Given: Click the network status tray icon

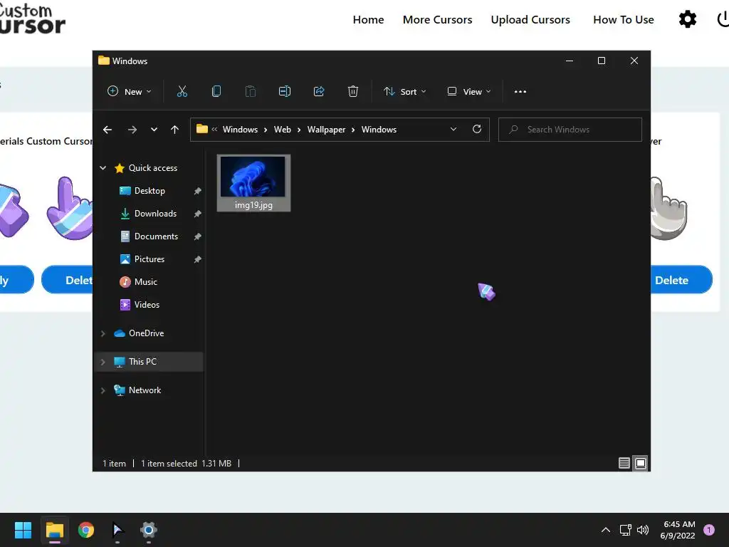Looking at the screenshot, I should (x=625, y=530).
